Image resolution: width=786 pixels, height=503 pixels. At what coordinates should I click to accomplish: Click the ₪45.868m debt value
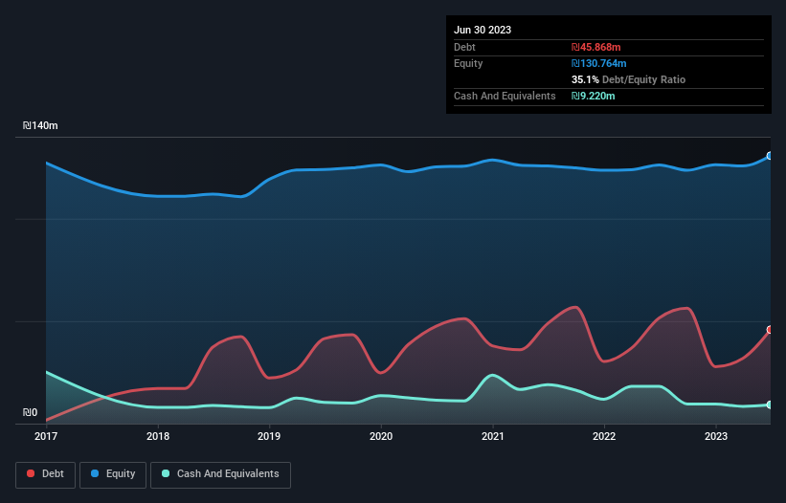tap(596, 47)
